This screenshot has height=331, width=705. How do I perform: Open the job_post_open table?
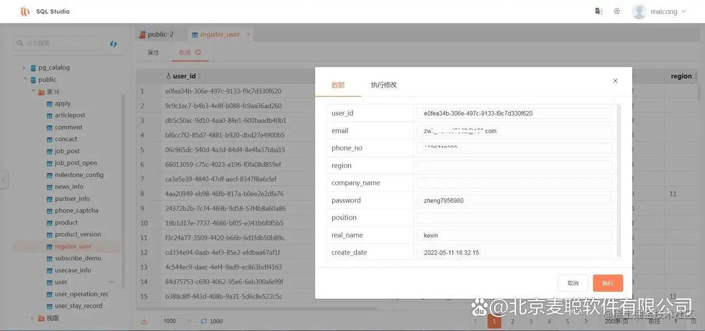tap(75, 163)
